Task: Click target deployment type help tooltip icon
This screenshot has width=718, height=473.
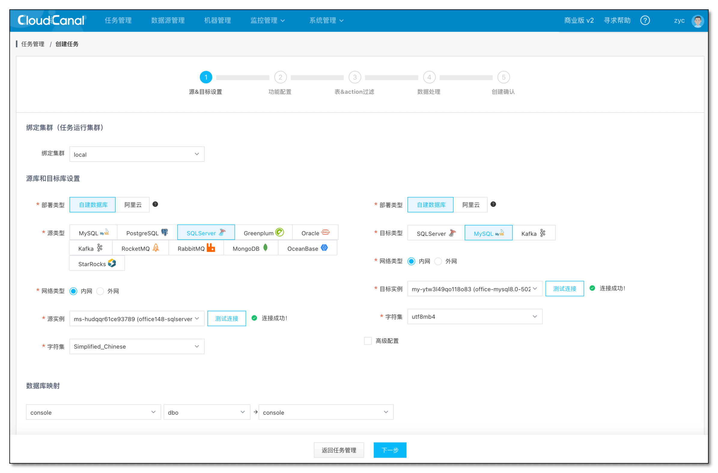Action: click(x=493, y=204)
